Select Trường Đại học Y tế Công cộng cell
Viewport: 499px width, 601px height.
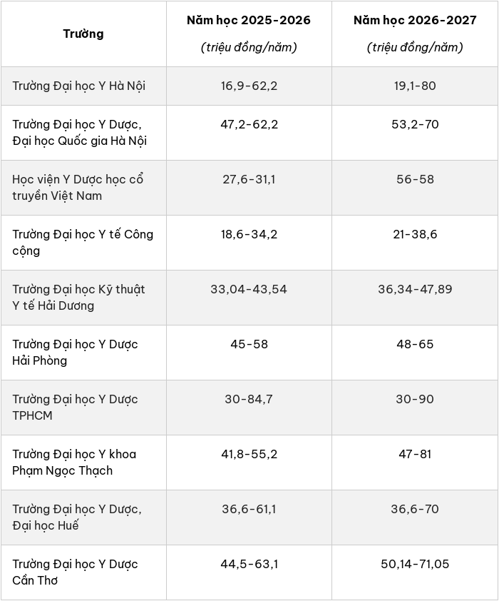83,242
